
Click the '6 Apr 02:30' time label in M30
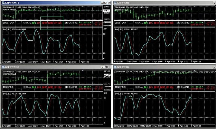pos(20,126)
